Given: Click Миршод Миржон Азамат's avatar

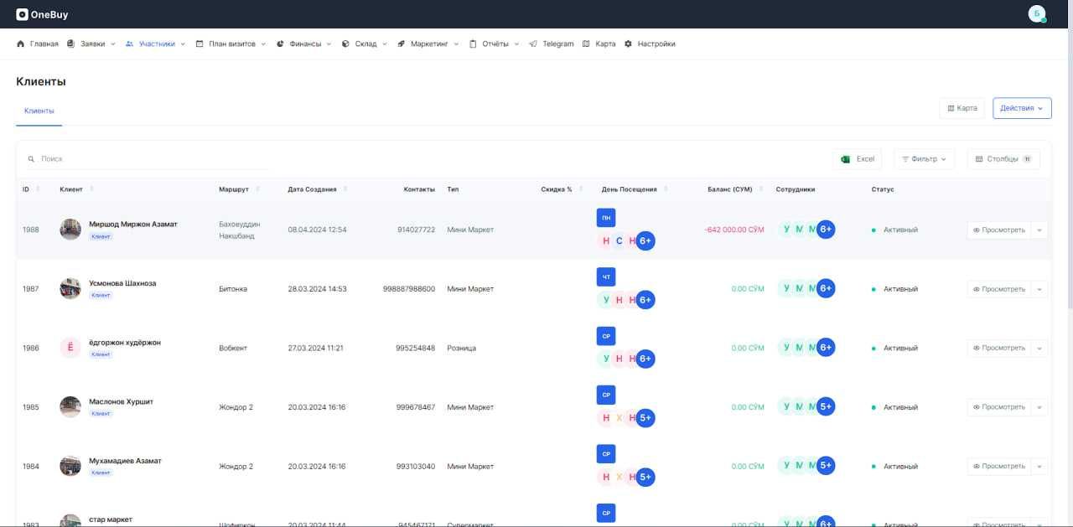Looking at the screenshot, I should point(70,230).
